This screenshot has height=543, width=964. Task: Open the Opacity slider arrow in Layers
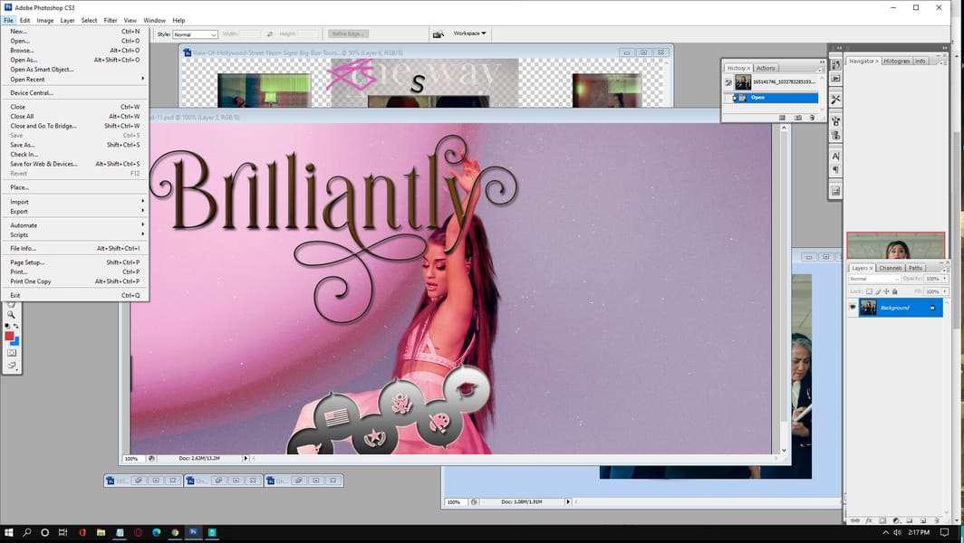(945, 279)
